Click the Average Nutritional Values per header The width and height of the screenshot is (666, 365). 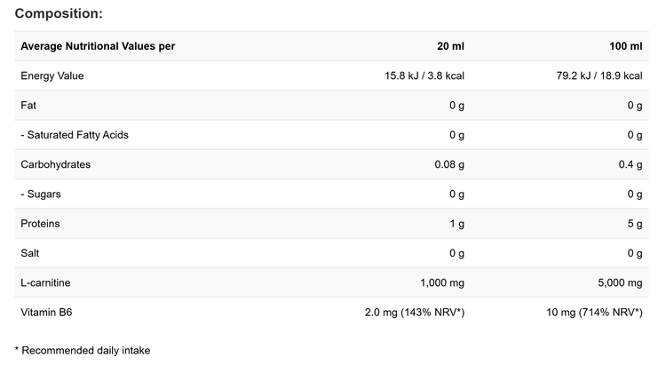[x=98, y=46]
